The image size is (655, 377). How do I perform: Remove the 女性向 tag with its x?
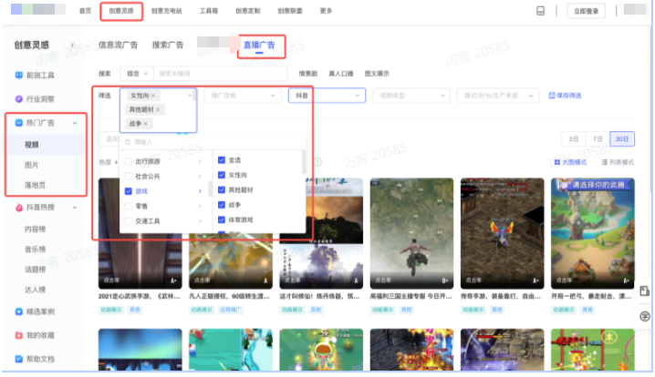pos(153,96)
